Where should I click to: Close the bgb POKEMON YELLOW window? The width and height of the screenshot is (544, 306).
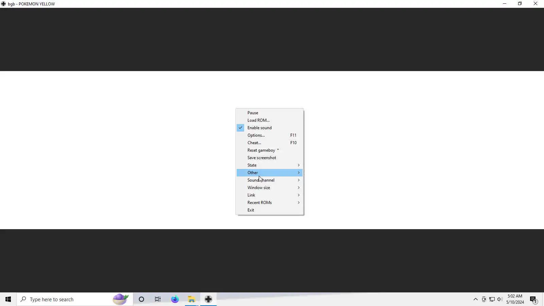pos(535,4)
